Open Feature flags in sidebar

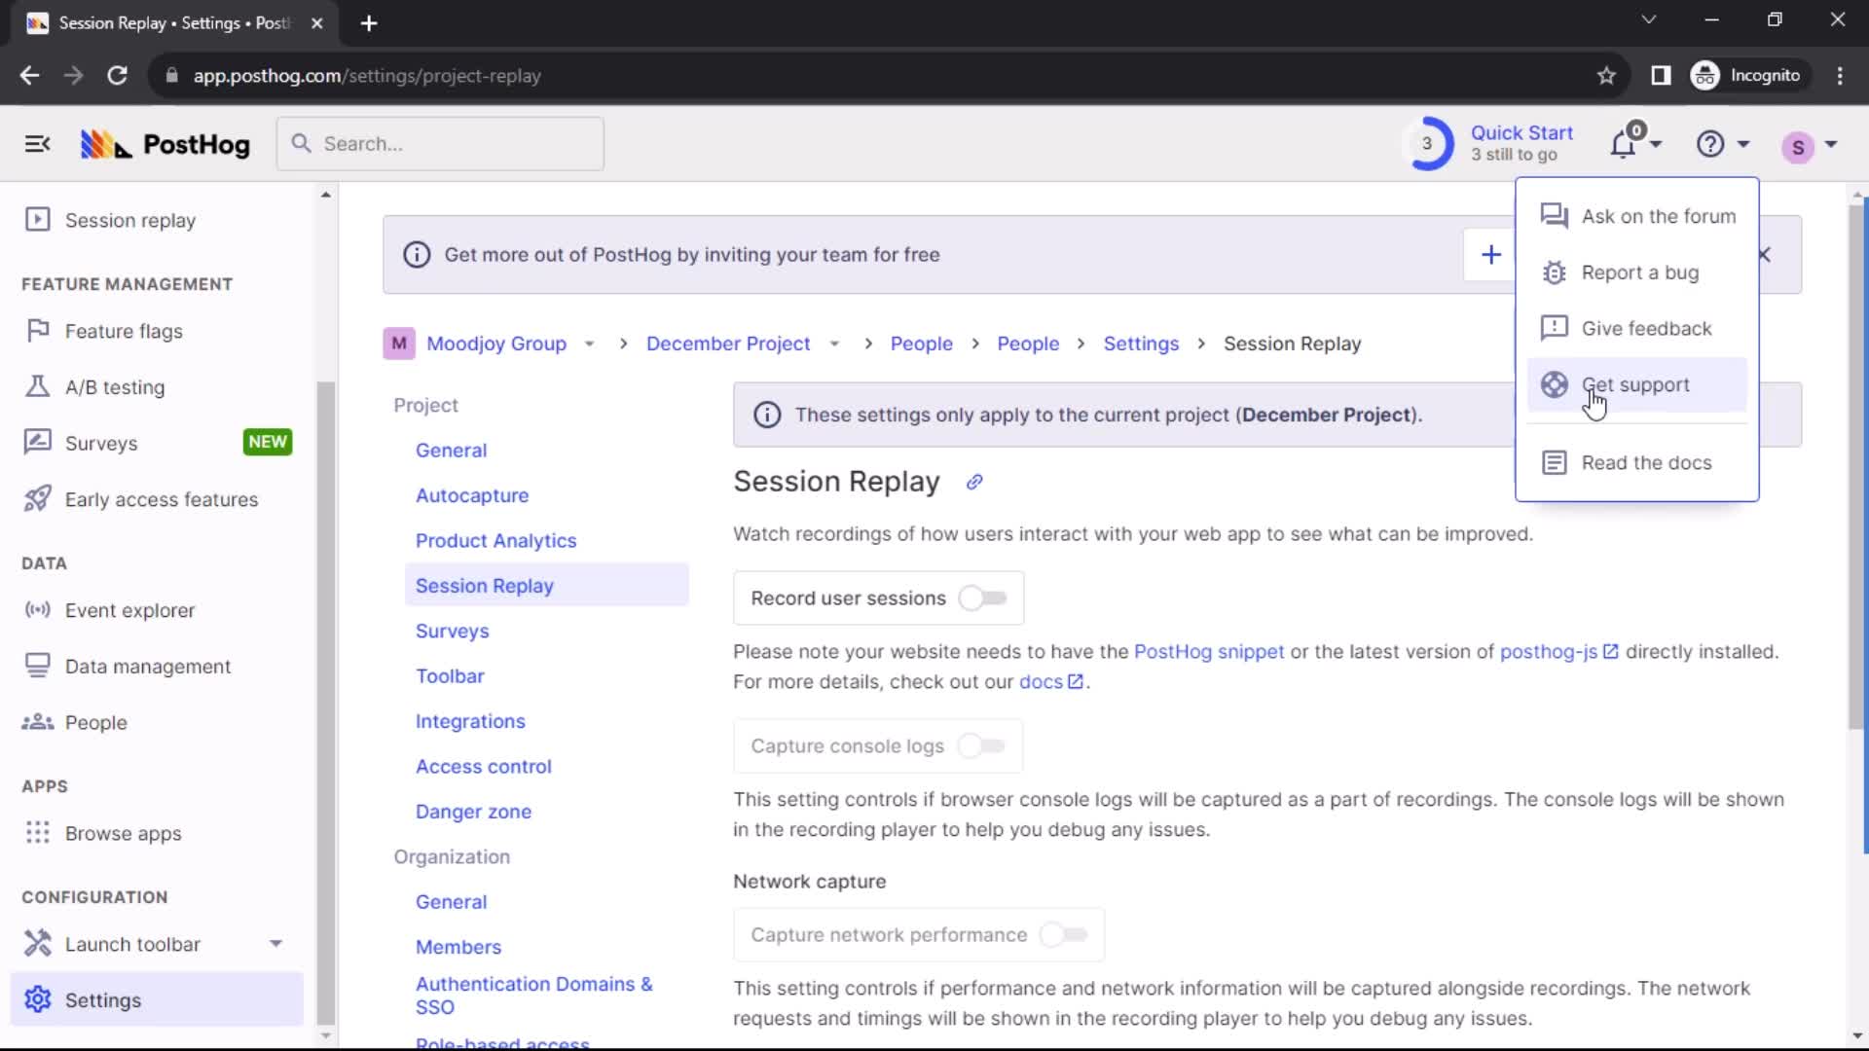click(x=124, y=331)
